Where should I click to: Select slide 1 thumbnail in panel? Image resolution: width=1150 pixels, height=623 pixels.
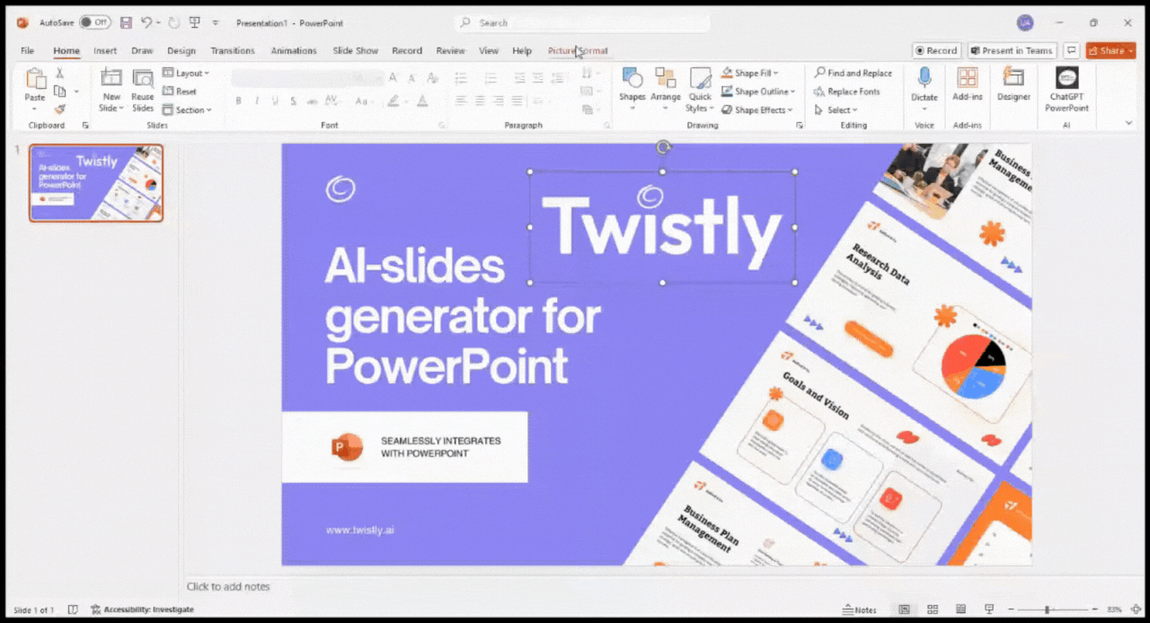(96, 183)
